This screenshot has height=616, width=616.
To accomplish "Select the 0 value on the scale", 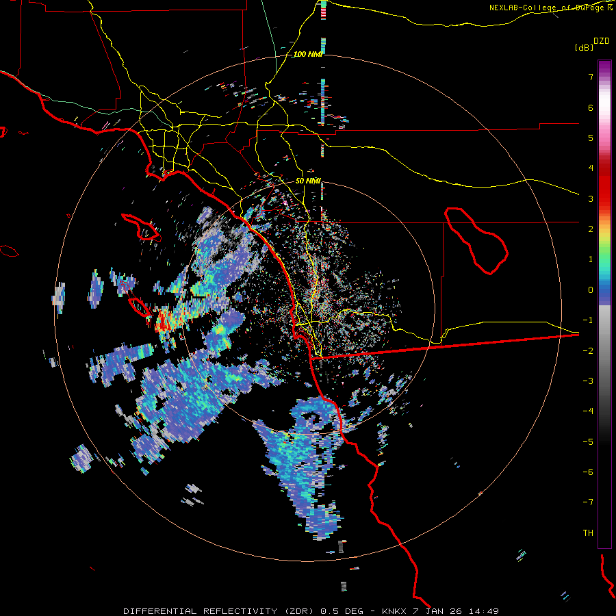I will [591, 290].
